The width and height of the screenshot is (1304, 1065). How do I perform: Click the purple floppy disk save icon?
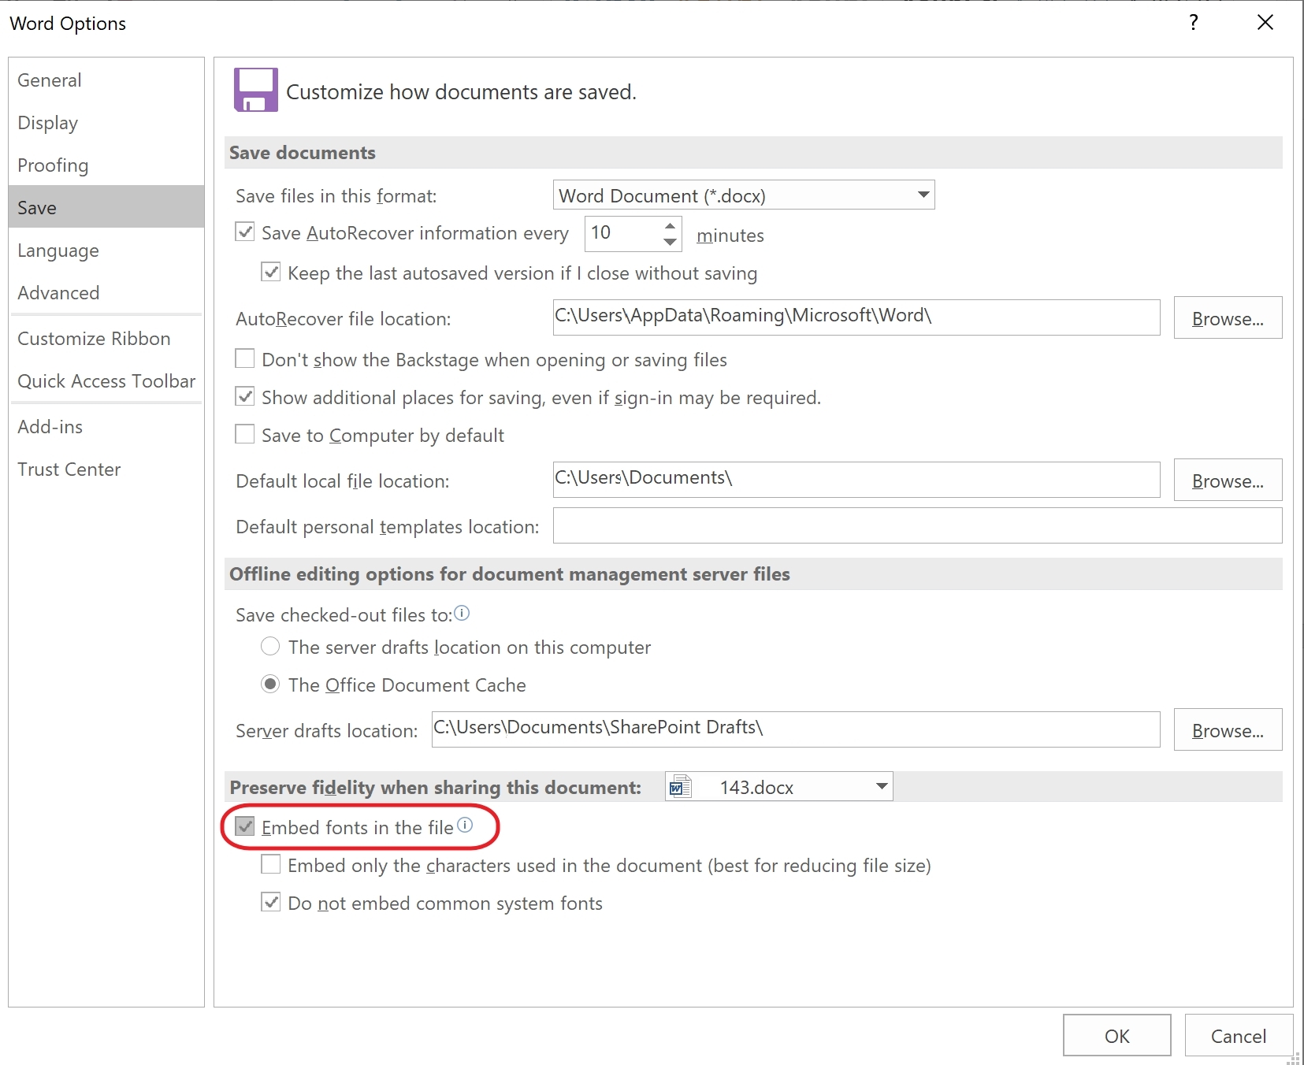click(x=255, y=90)
